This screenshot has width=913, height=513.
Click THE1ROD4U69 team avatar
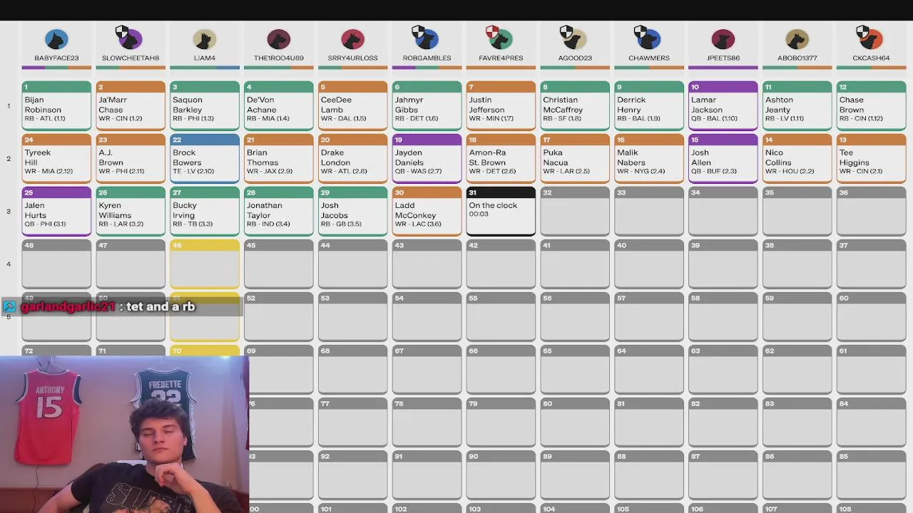279,40
